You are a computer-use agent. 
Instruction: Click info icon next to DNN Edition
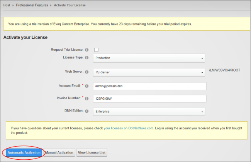pyautogui.click(x=86, y=111)
